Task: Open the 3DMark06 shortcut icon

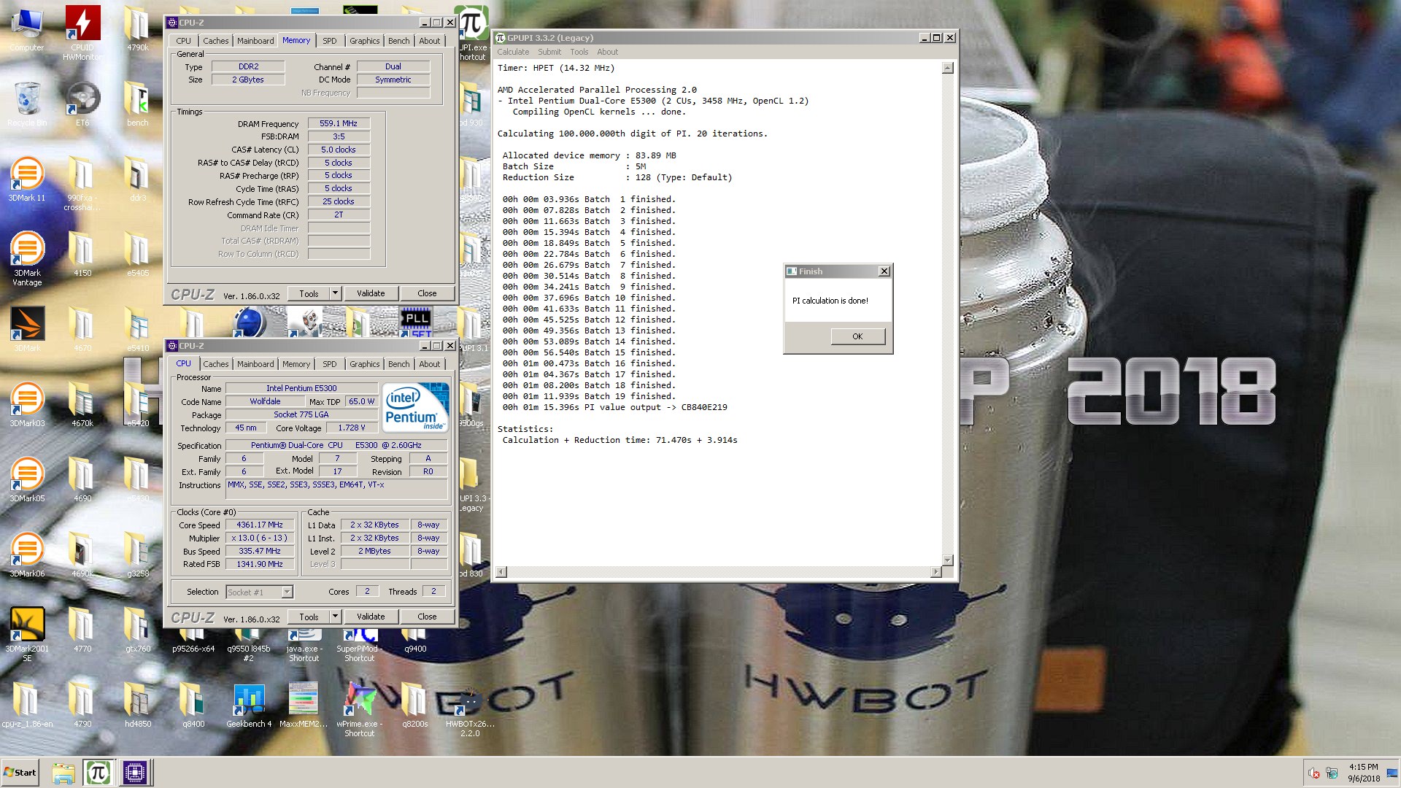Action: [x=27, y=555]
